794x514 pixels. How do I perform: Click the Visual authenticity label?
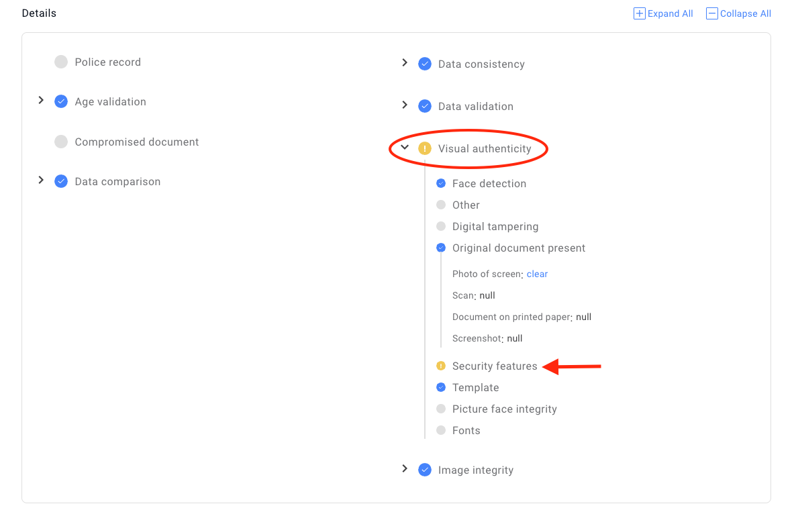click(485, 149)
